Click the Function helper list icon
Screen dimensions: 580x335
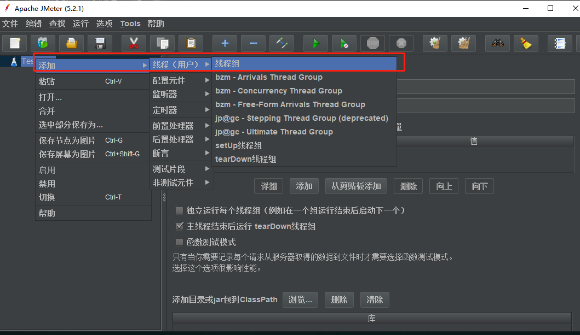click(560, 43)
